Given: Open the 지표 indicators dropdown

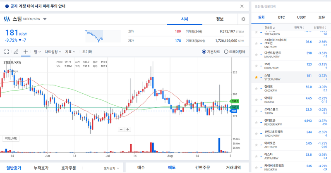Looking at the screenshot, I should 70,52.
